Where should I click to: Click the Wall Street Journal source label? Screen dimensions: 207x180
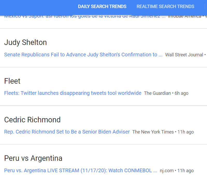coord(184,55)
